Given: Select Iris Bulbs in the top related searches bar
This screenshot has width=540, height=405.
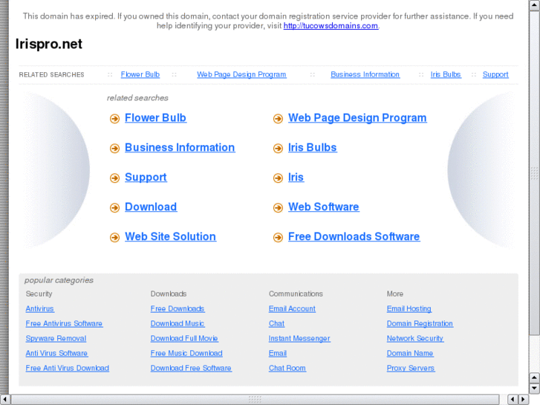Looking at the screenshot, I should pos(446,74).
